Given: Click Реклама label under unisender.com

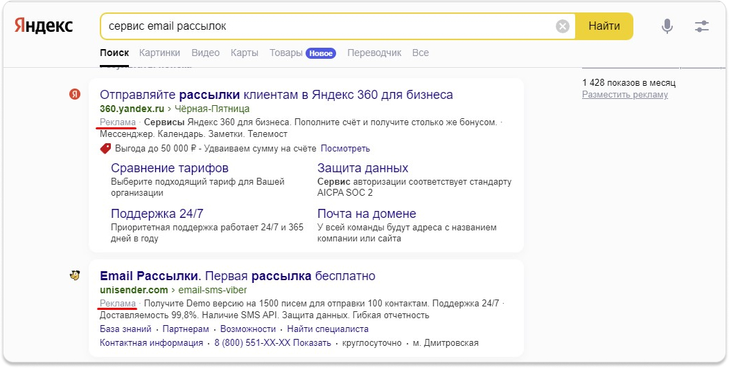Looking at the screenshot, I should 118,304.
